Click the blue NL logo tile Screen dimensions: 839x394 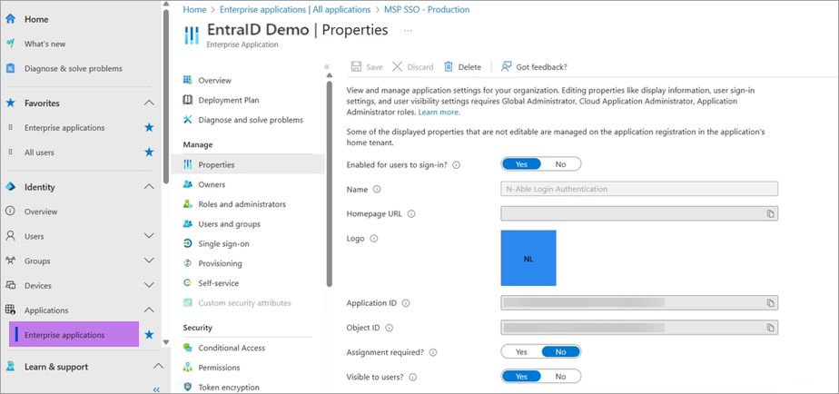pos(528,258)
